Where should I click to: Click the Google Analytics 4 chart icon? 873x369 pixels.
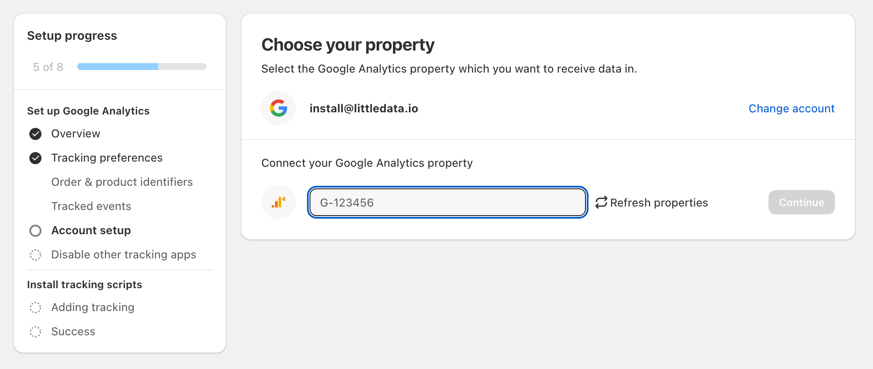point(278,202)
